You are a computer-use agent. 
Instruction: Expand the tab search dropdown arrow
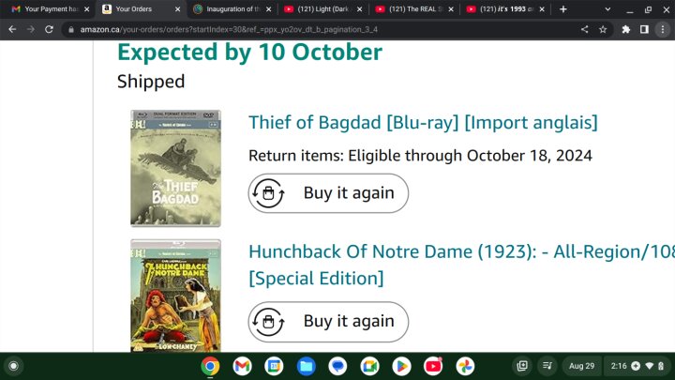coord(607,9)
